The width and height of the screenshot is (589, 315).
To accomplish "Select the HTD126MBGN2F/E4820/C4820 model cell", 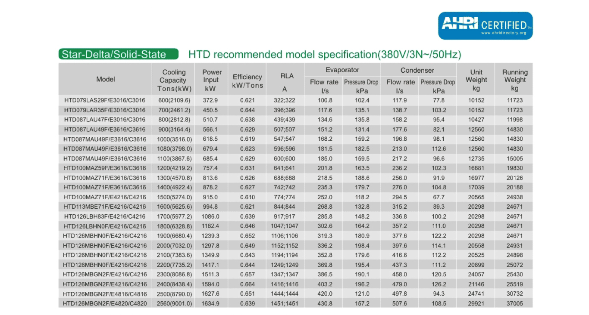I will tap(105, 304).
